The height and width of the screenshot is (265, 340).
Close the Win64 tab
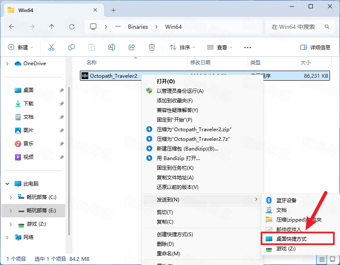point(95,10)
